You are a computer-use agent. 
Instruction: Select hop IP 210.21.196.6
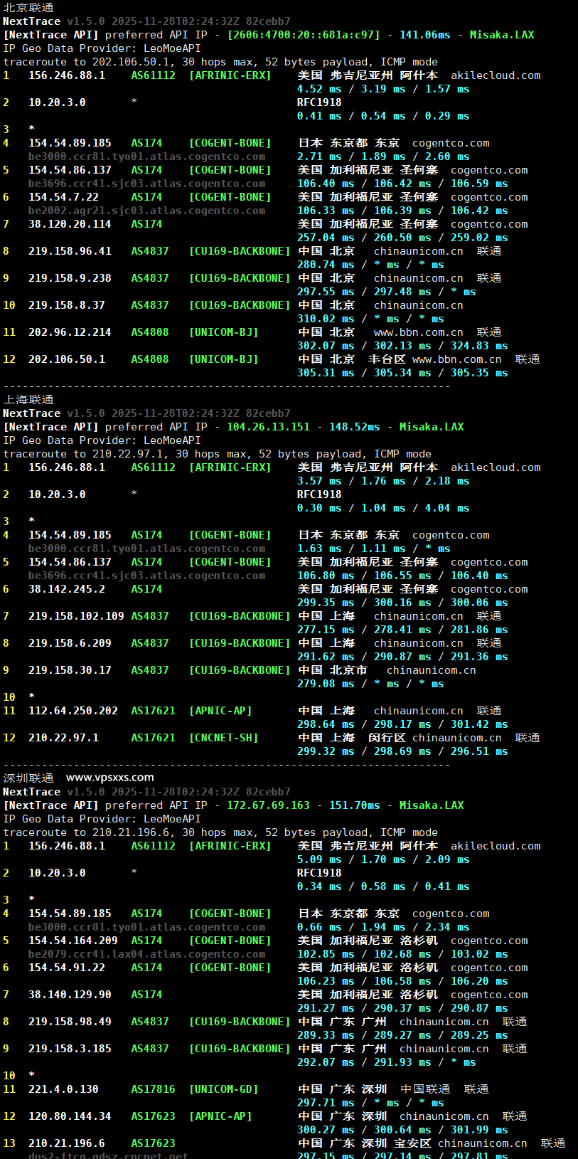[67, 1143]
